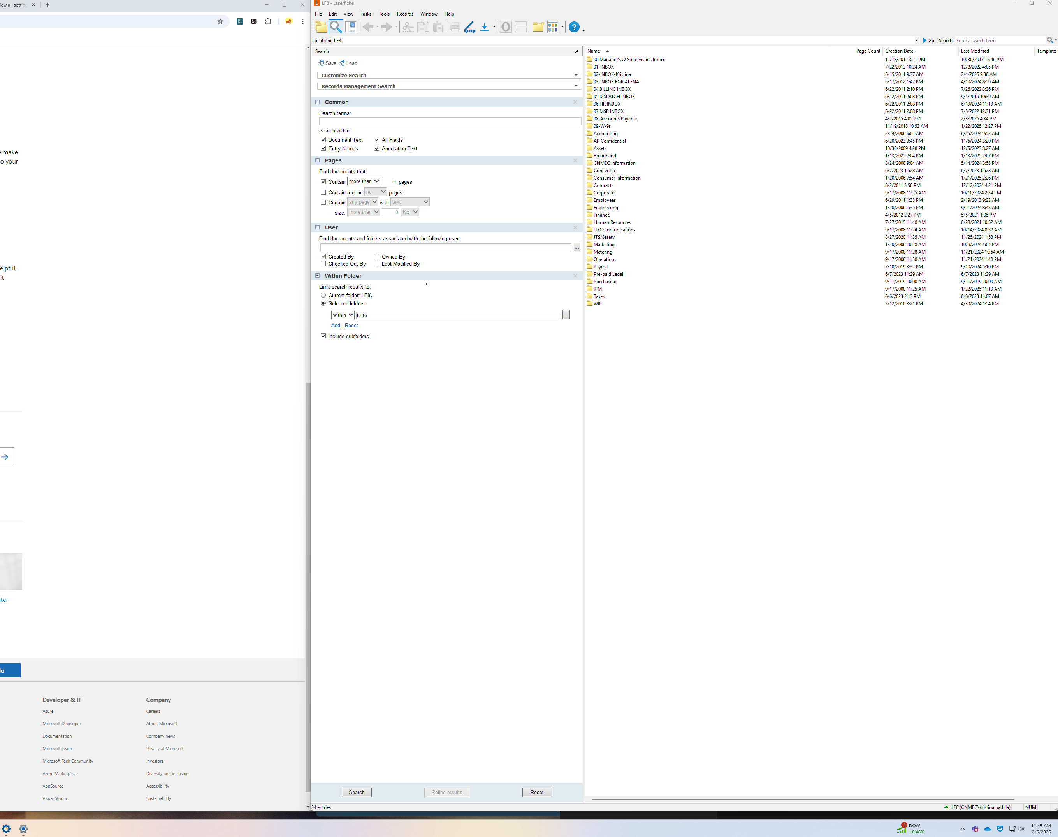
Task: Select the Current folder radio button
Action: tap(323, 296)
